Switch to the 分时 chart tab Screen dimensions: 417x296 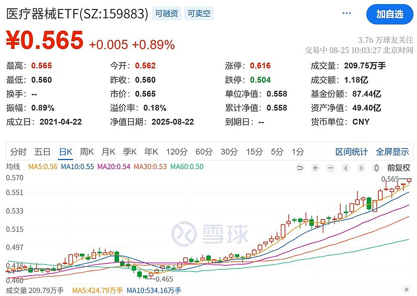[x=18, y=152]
